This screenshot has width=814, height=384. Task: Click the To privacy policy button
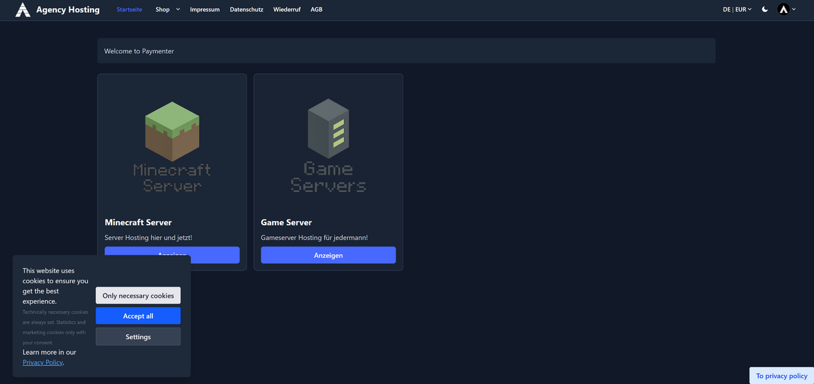tap(781, 376)
